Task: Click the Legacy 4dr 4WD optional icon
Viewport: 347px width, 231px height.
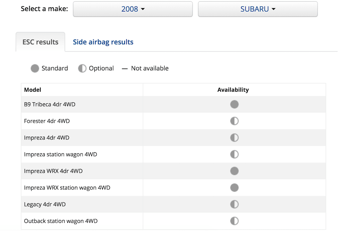Action: point(234,204)
